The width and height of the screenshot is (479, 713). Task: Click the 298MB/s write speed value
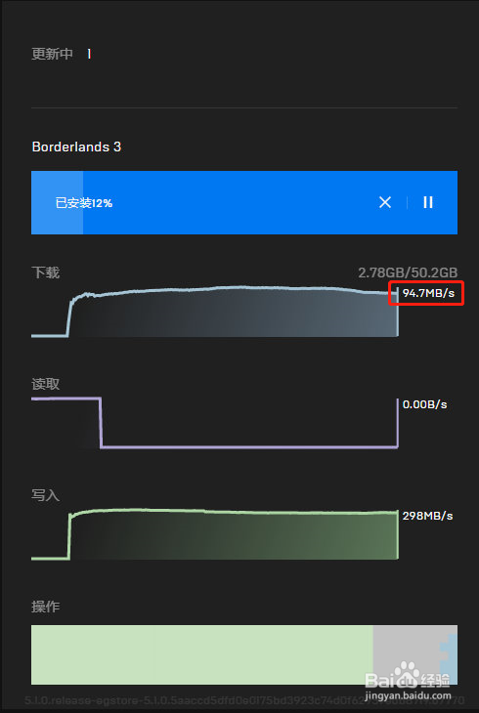pyautogui.click(x=427, y=516)
